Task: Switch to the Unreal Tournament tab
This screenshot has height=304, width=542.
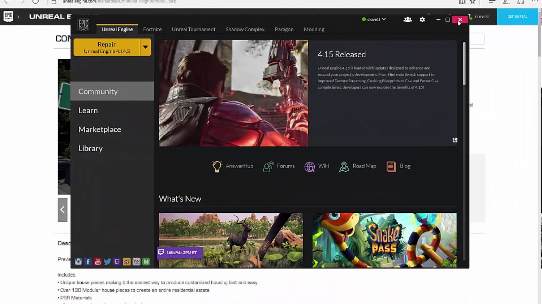Action: tap(194, 29)
